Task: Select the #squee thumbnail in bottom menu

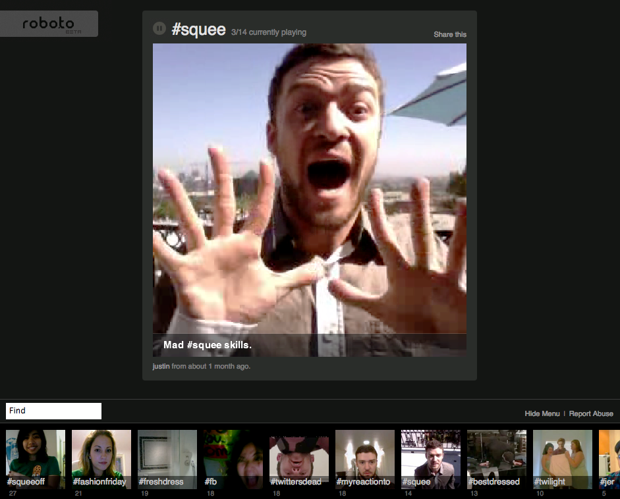Action: coord(431,459)
